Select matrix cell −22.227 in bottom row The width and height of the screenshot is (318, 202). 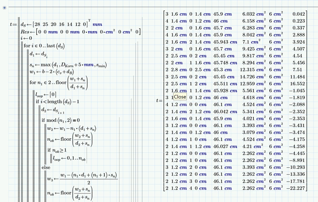point(296,188)
